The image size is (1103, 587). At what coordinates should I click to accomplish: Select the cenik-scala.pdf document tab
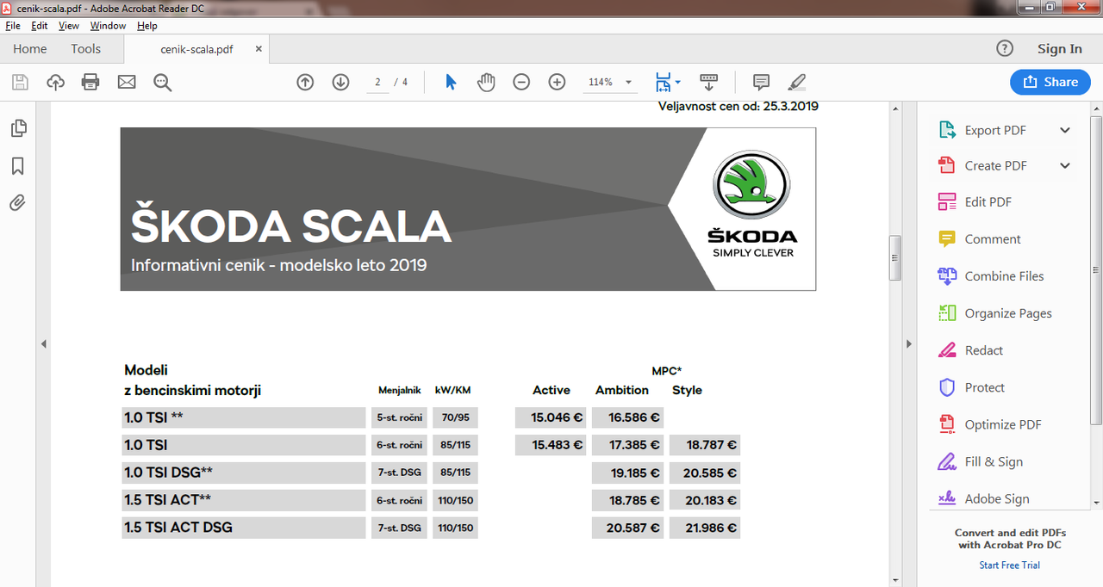point(196,49)
